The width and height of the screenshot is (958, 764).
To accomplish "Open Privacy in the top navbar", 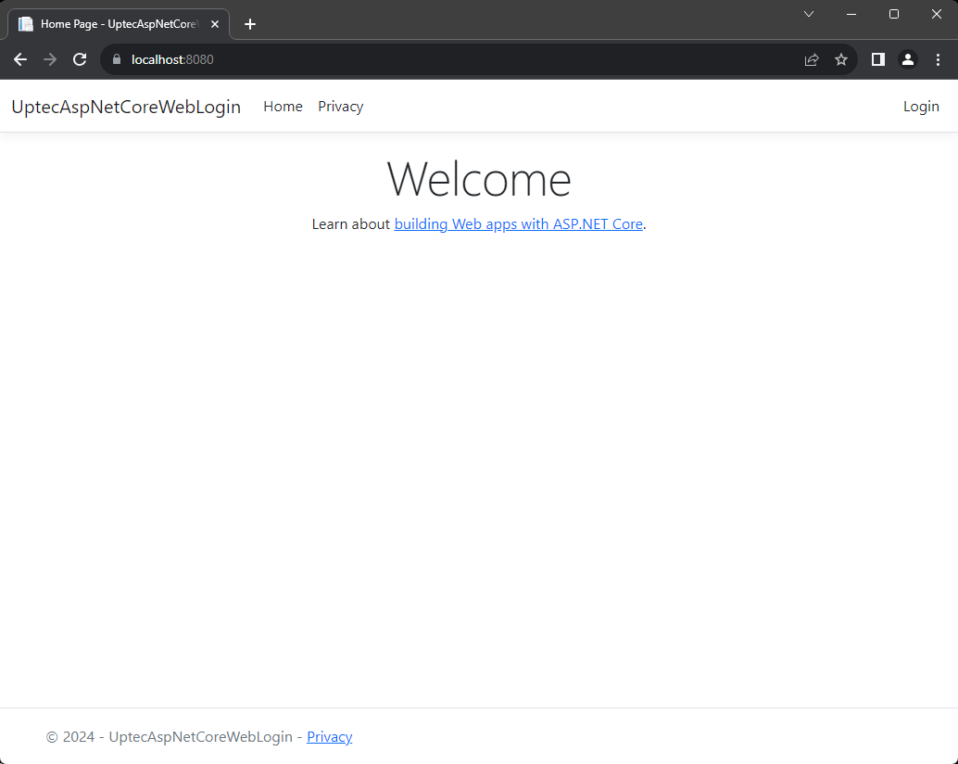I will (340, 107).
